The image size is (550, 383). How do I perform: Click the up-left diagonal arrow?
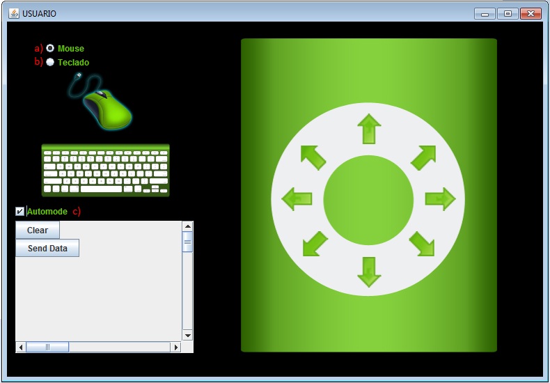pyautogui.click(x=313, y=158)
